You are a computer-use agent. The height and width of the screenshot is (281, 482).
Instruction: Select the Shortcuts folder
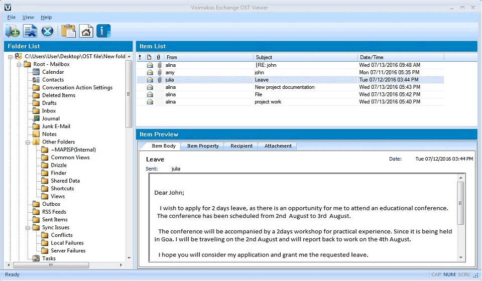coord(62,189)
